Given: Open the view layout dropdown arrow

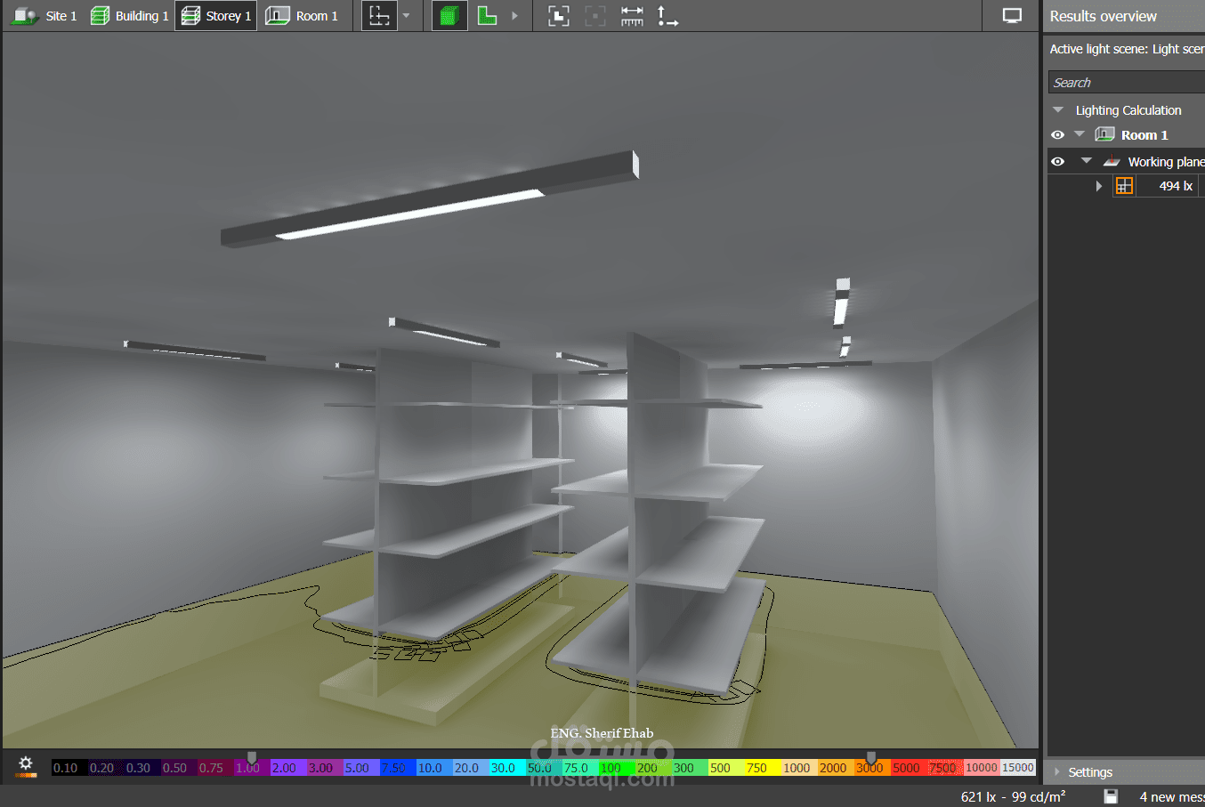Looking at the screenshot, I should pyautogui.click(x=407, y=16).
